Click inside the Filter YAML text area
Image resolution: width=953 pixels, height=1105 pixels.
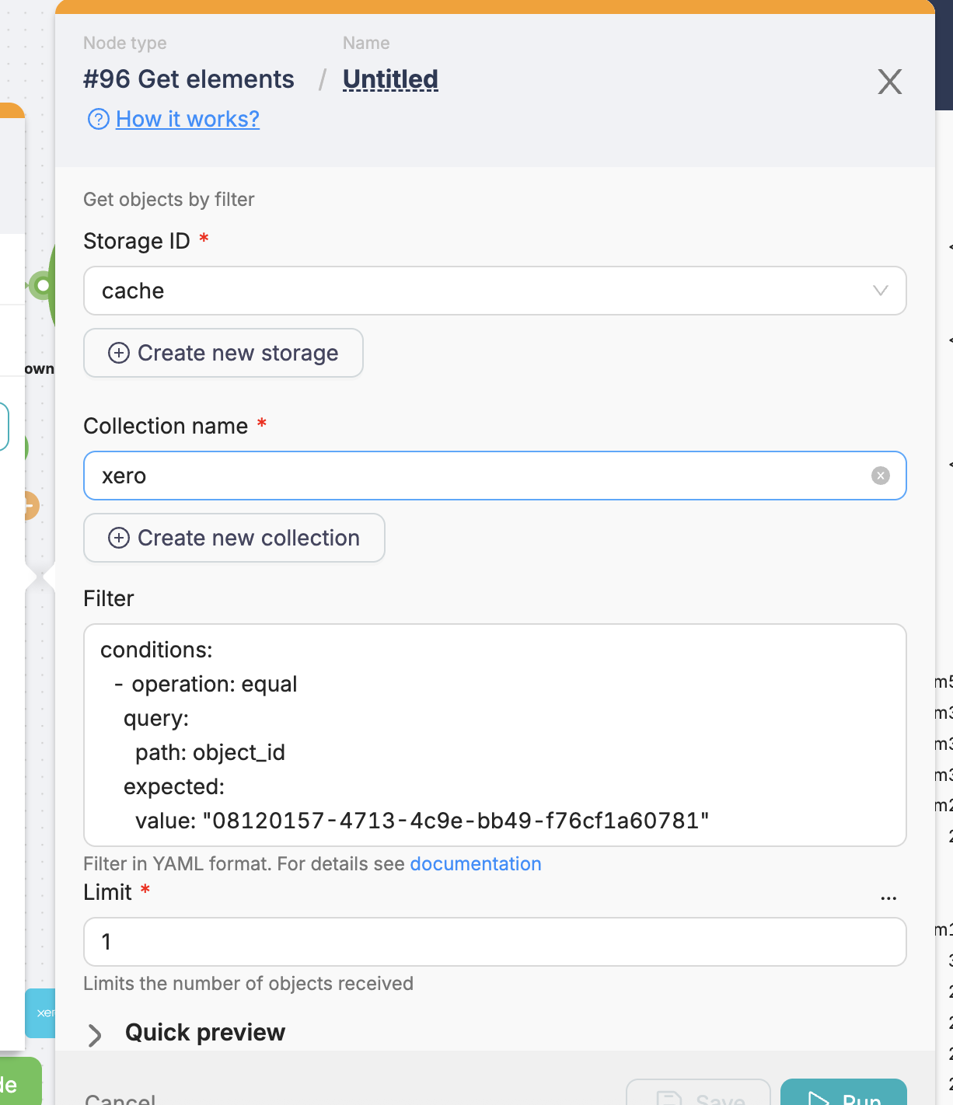point(494,734)
